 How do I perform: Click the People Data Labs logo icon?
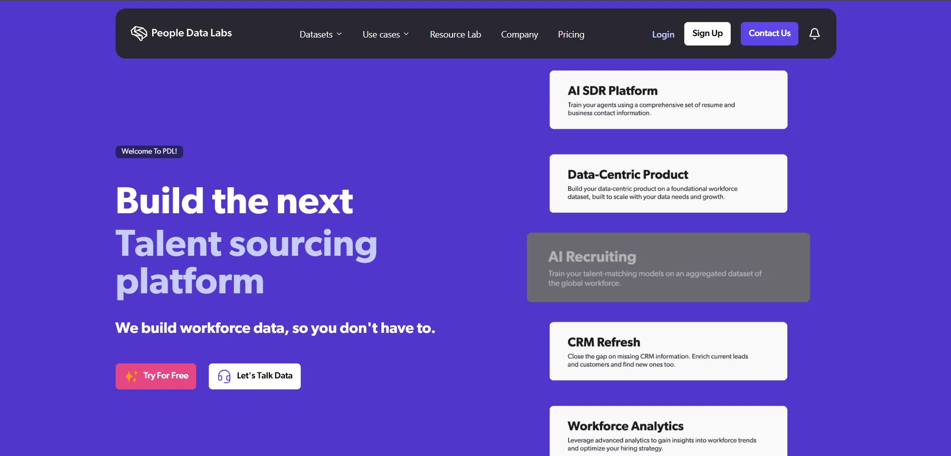[139, 33]
